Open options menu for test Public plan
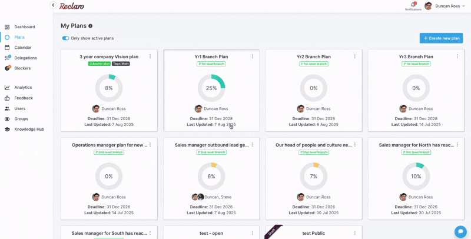 (355, 233)
